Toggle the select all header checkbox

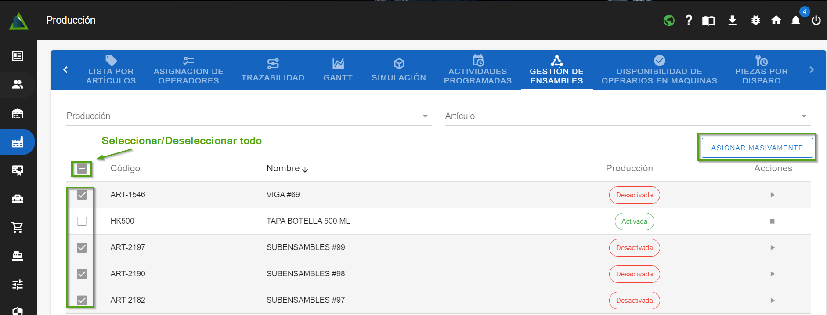82,169
